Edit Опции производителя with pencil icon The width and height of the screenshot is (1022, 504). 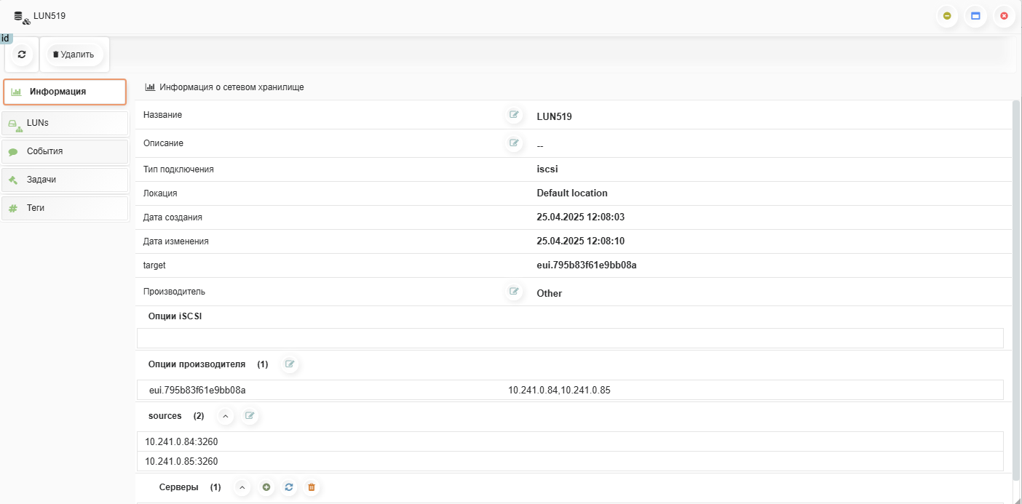point(290,364)
